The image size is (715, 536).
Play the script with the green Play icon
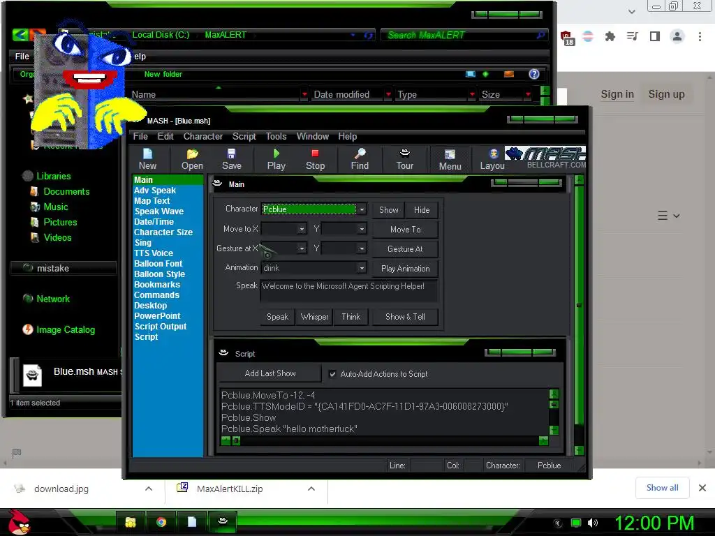[x=276, y=159]
